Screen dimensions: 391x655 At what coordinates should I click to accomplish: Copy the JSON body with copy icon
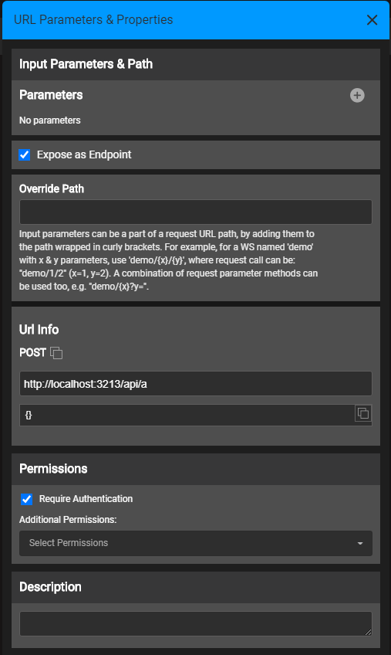click(x=363, y=413)
